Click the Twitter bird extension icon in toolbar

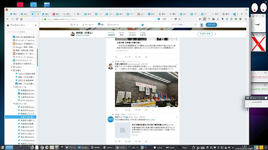(227, 19)
